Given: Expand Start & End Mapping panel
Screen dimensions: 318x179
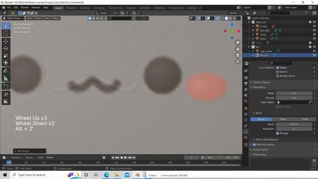Looking at the screenshot, I should (266, 139).
